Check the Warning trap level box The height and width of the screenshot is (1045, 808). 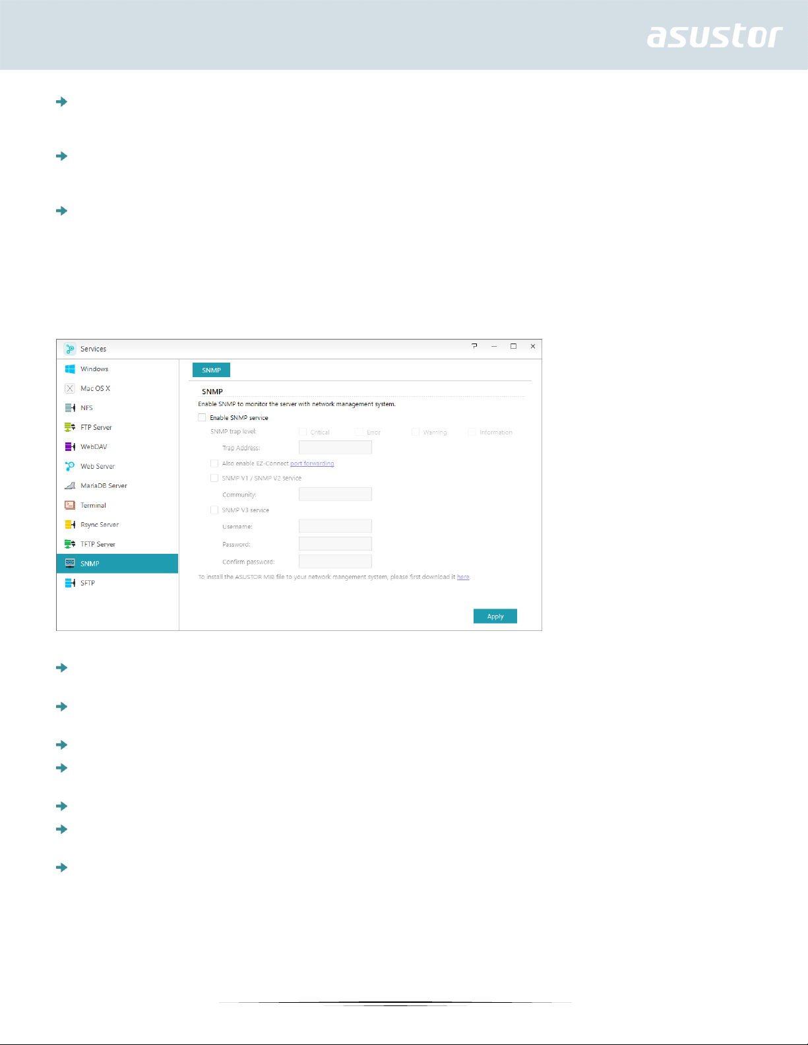[416, 432]
